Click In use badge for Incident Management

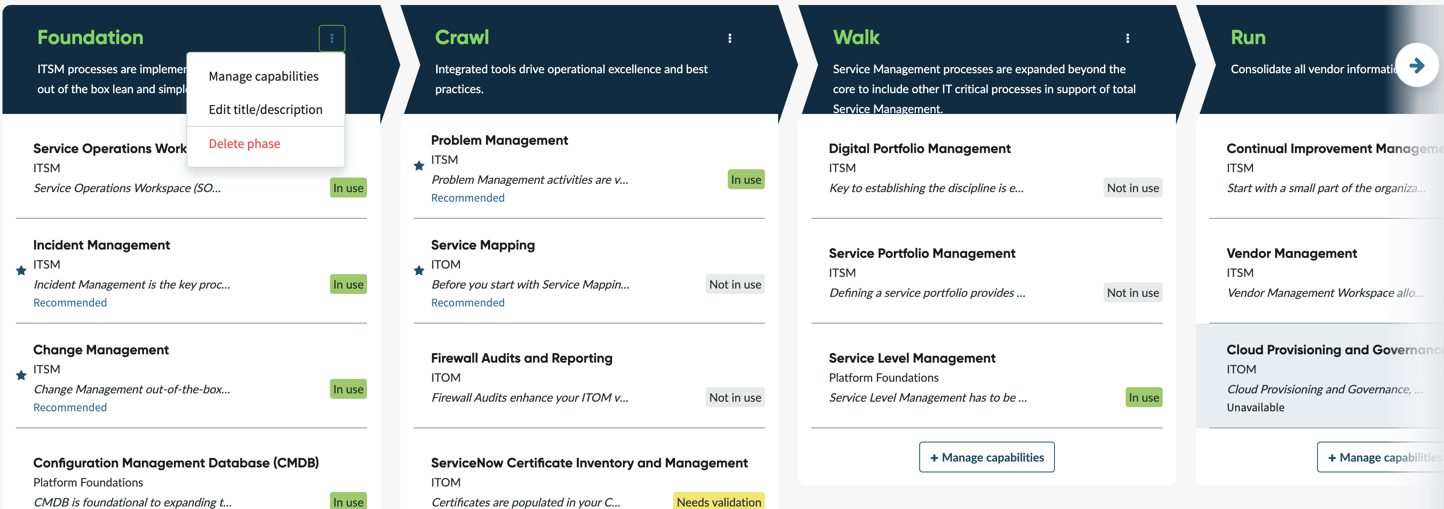coord(348,284)
